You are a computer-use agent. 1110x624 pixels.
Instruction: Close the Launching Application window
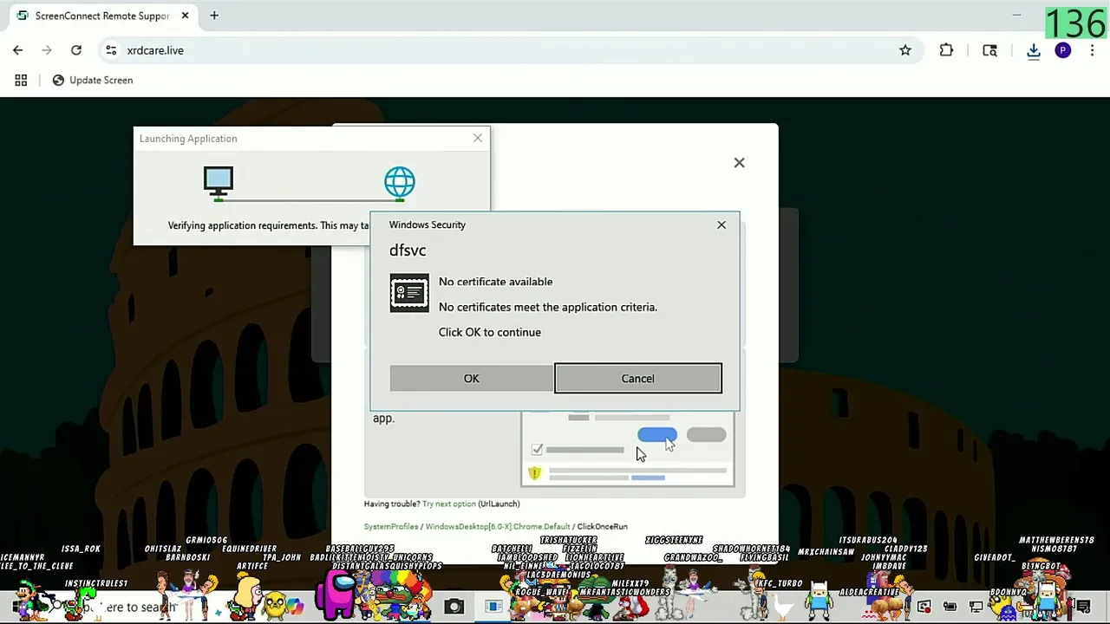click(x=478, y=138)
